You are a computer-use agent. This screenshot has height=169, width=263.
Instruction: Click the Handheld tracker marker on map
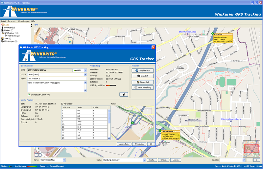pyautogui.click(x=213, y=33)
